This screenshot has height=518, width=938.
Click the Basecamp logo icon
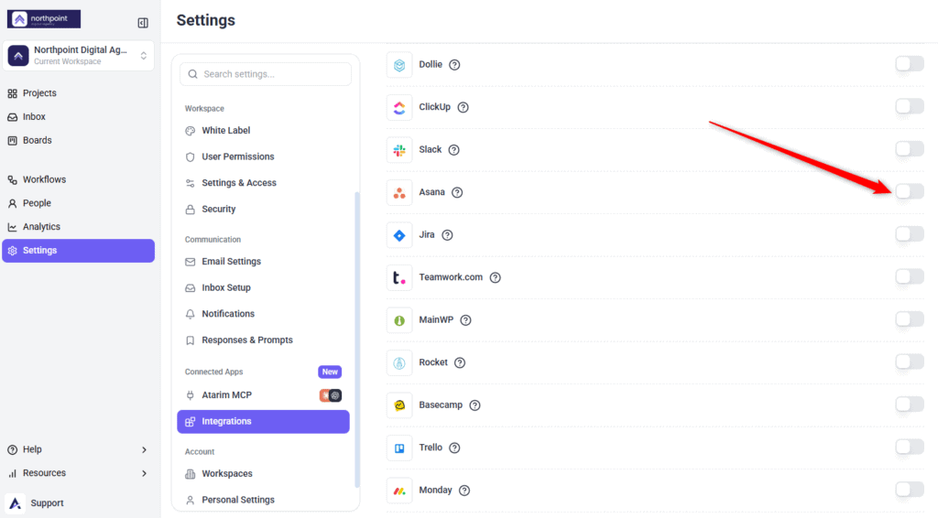click(x=399, y=405)
